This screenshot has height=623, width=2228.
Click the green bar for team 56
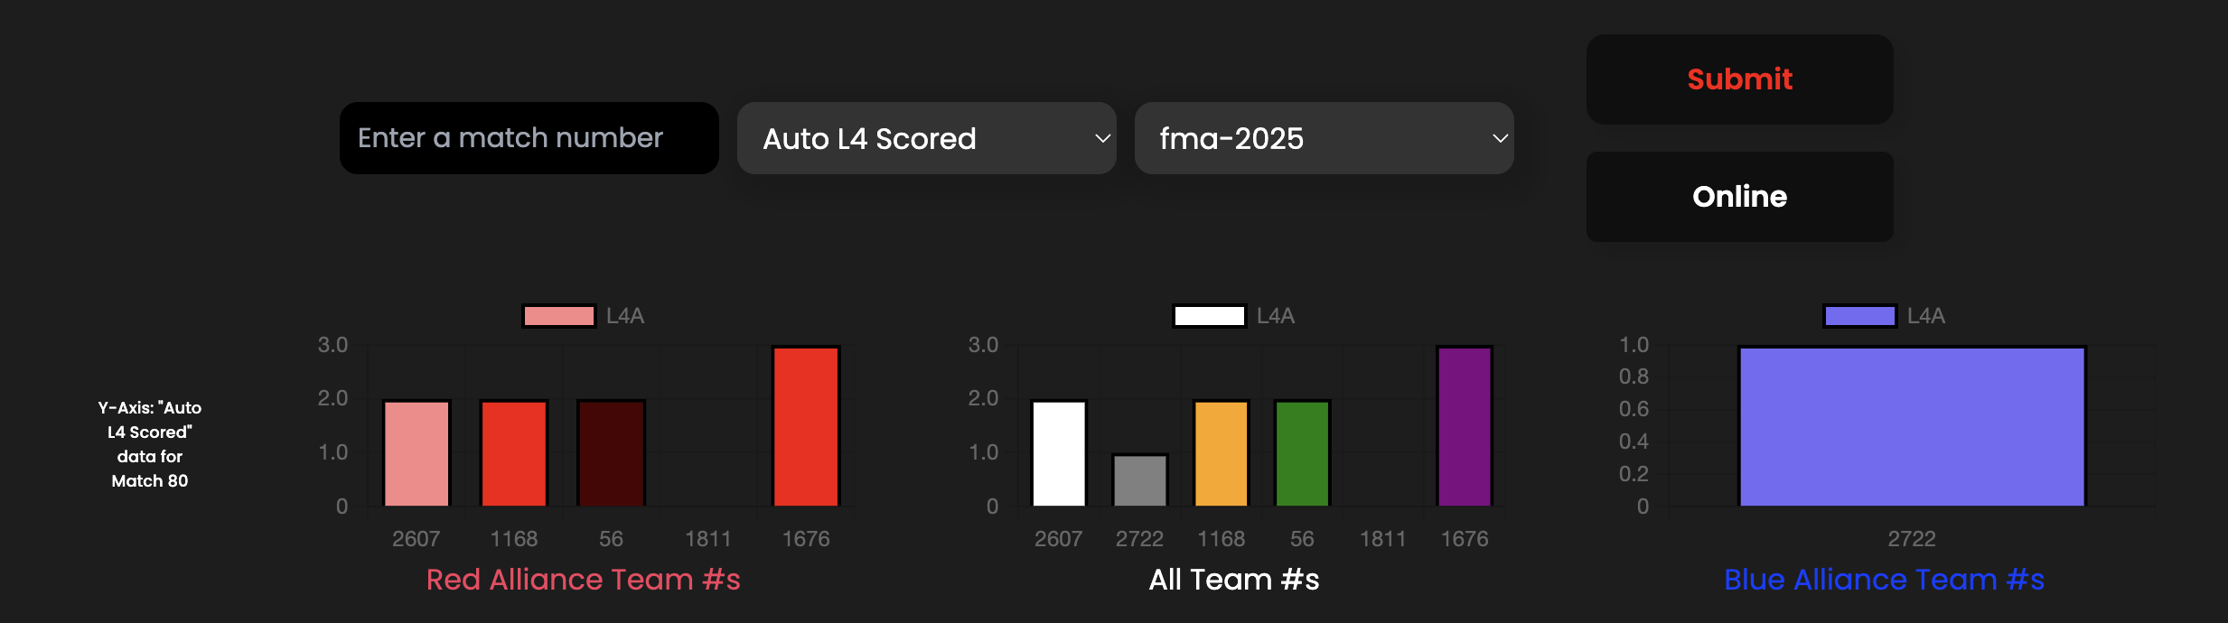[1302, 453]
